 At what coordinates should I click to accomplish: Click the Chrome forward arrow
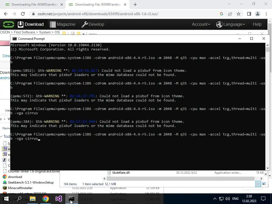coord(14,14)
